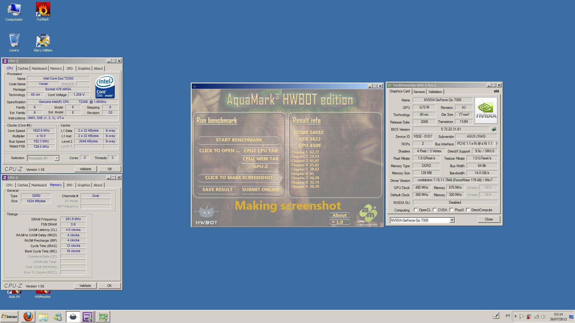Click Validate in top CPU-Z window
Image resolution: width=575 pixels, height=323 pixels.
pyautogui.click(x=85, y=169)
